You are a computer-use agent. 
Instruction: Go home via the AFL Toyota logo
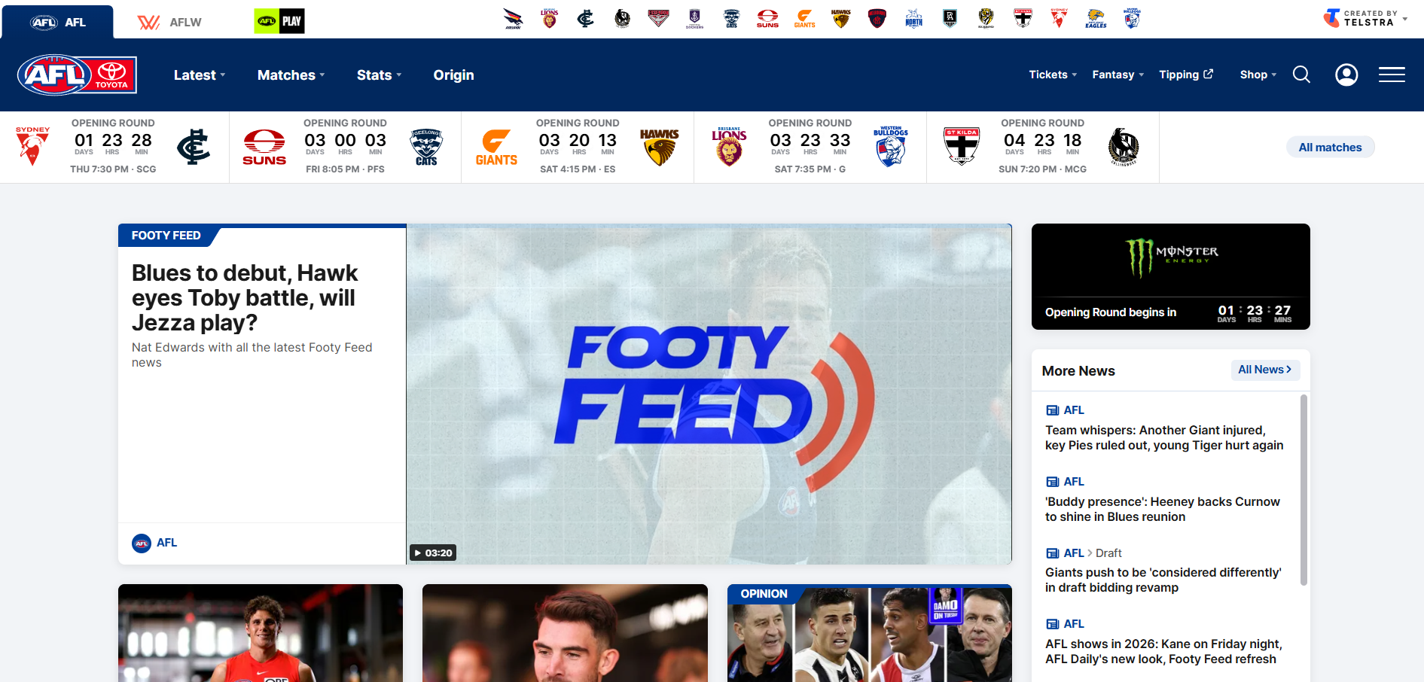coord(77,75)
